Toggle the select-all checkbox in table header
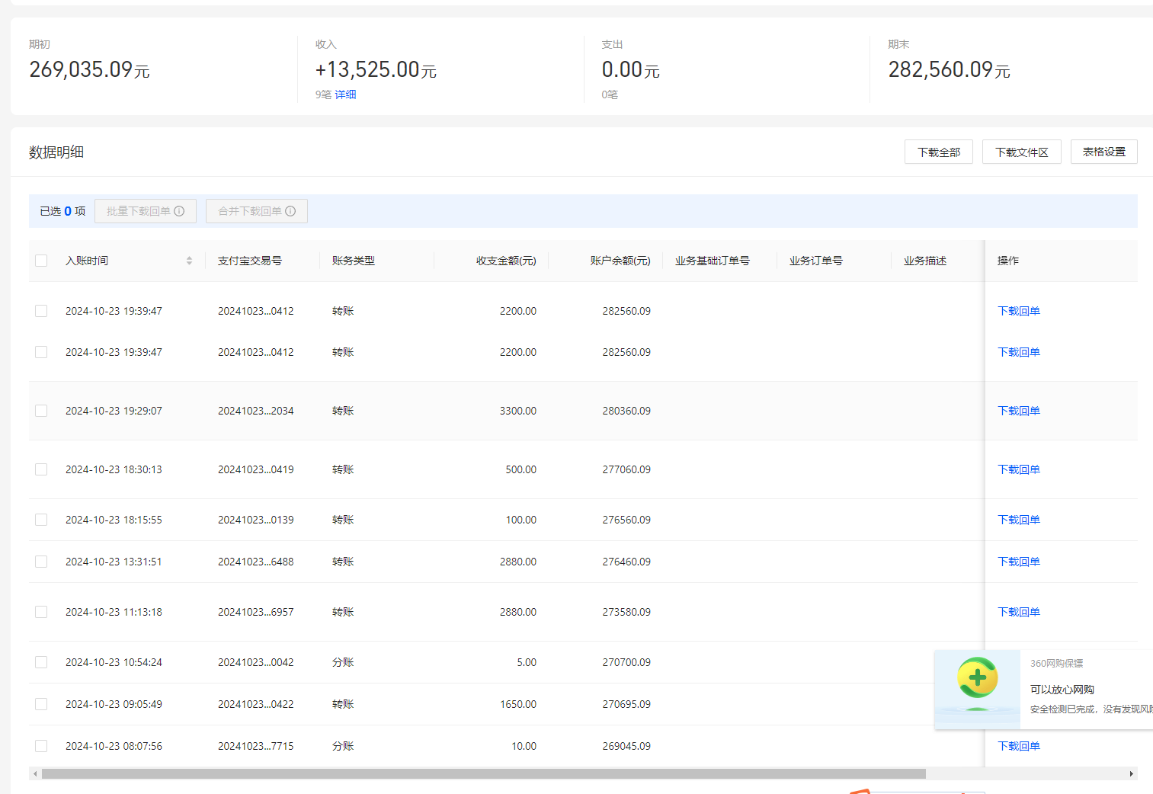The image size is (1153, 794). [41, 261]
